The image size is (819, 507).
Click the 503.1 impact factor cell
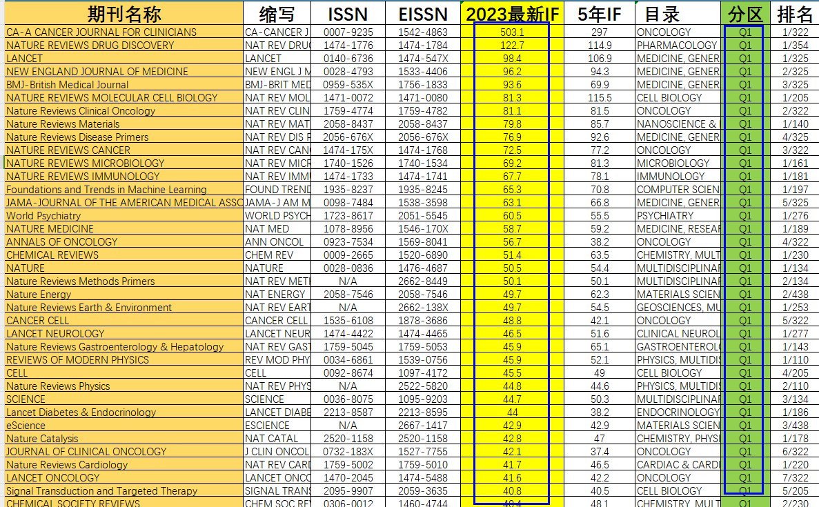pyautogui.click(x=512, y=32)
